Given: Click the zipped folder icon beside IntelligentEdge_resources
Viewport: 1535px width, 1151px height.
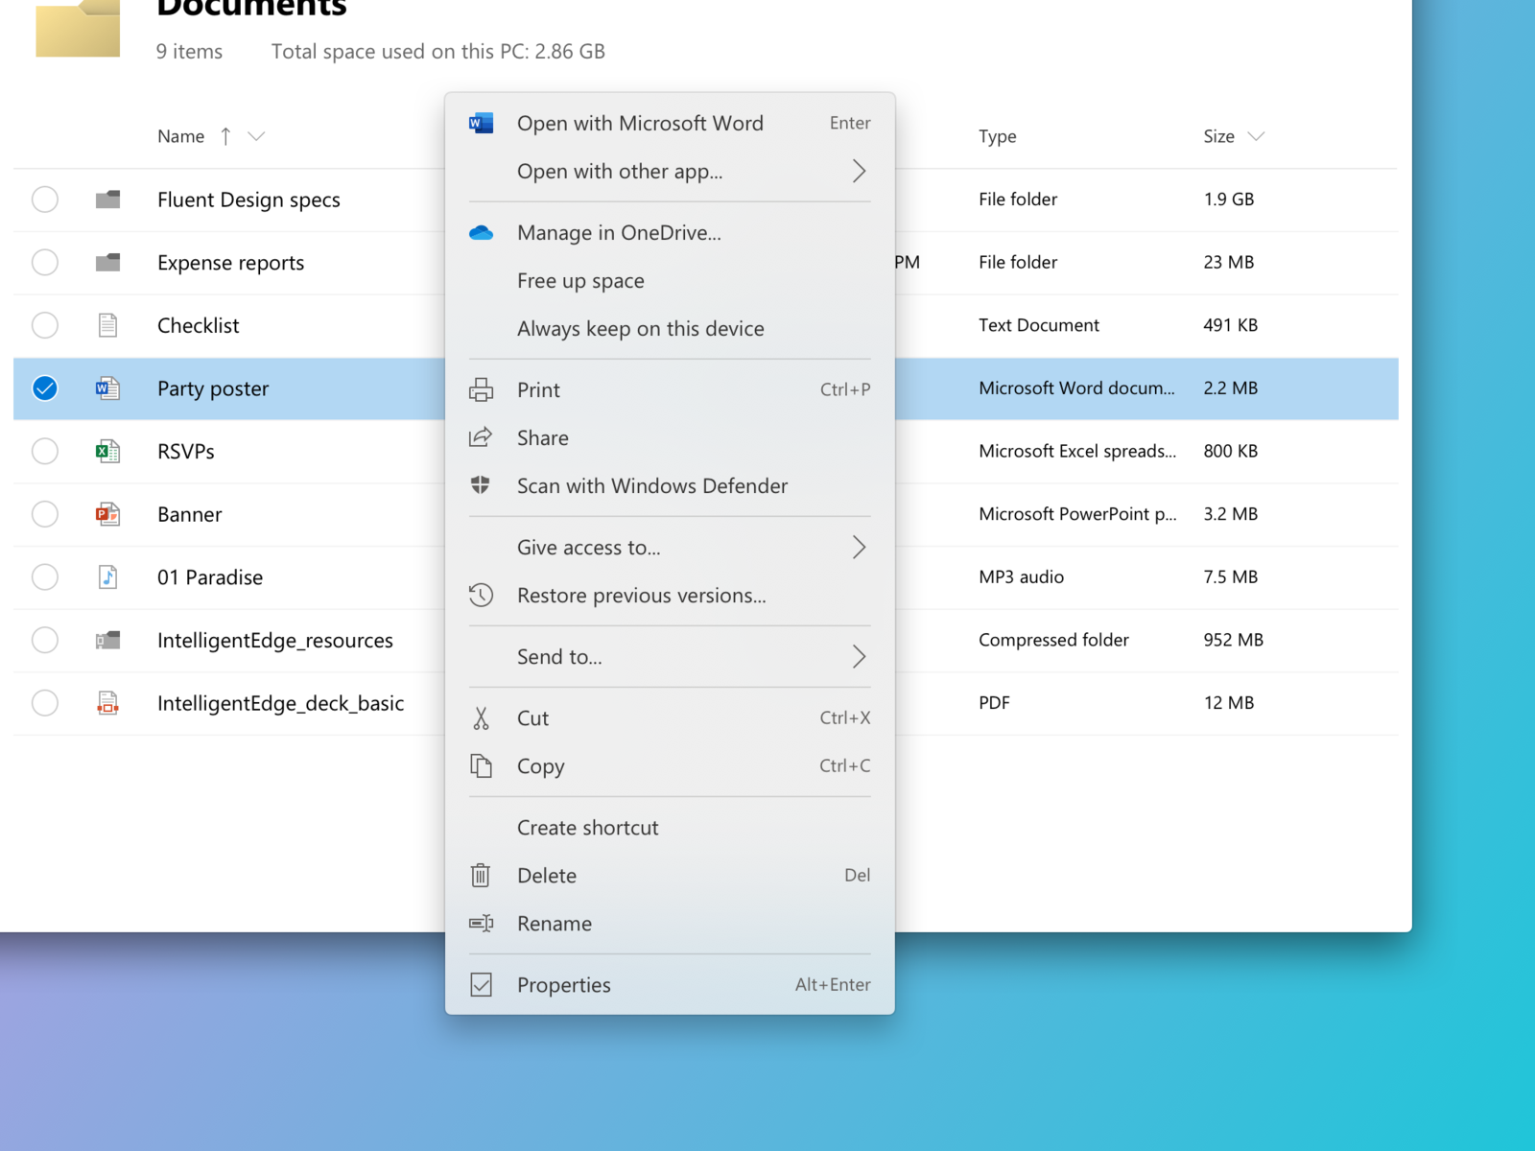Looking at the screenshot, I should click(107, 640).
